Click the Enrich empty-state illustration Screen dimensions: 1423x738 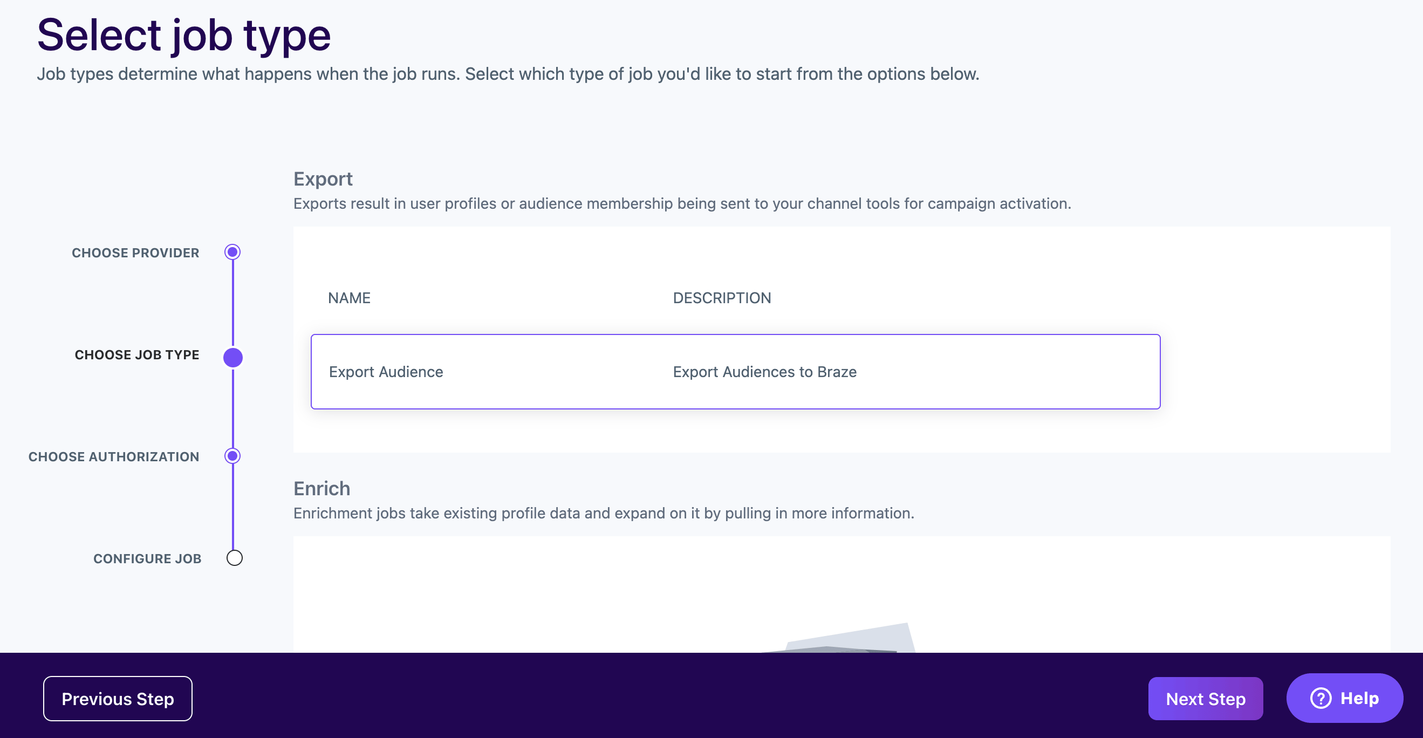[845, 639]
